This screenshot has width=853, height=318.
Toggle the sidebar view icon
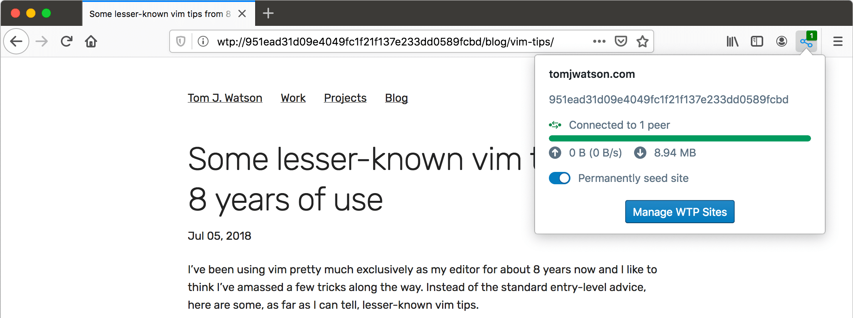[757, 41]
